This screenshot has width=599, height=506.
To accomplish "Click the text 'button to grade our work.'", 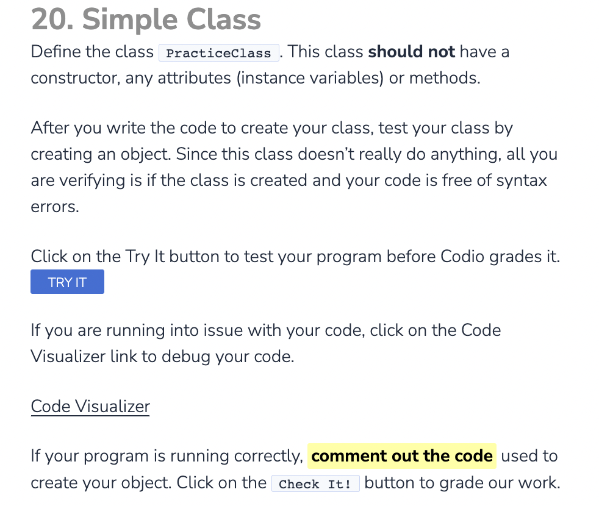I will [x=462, y=483].
